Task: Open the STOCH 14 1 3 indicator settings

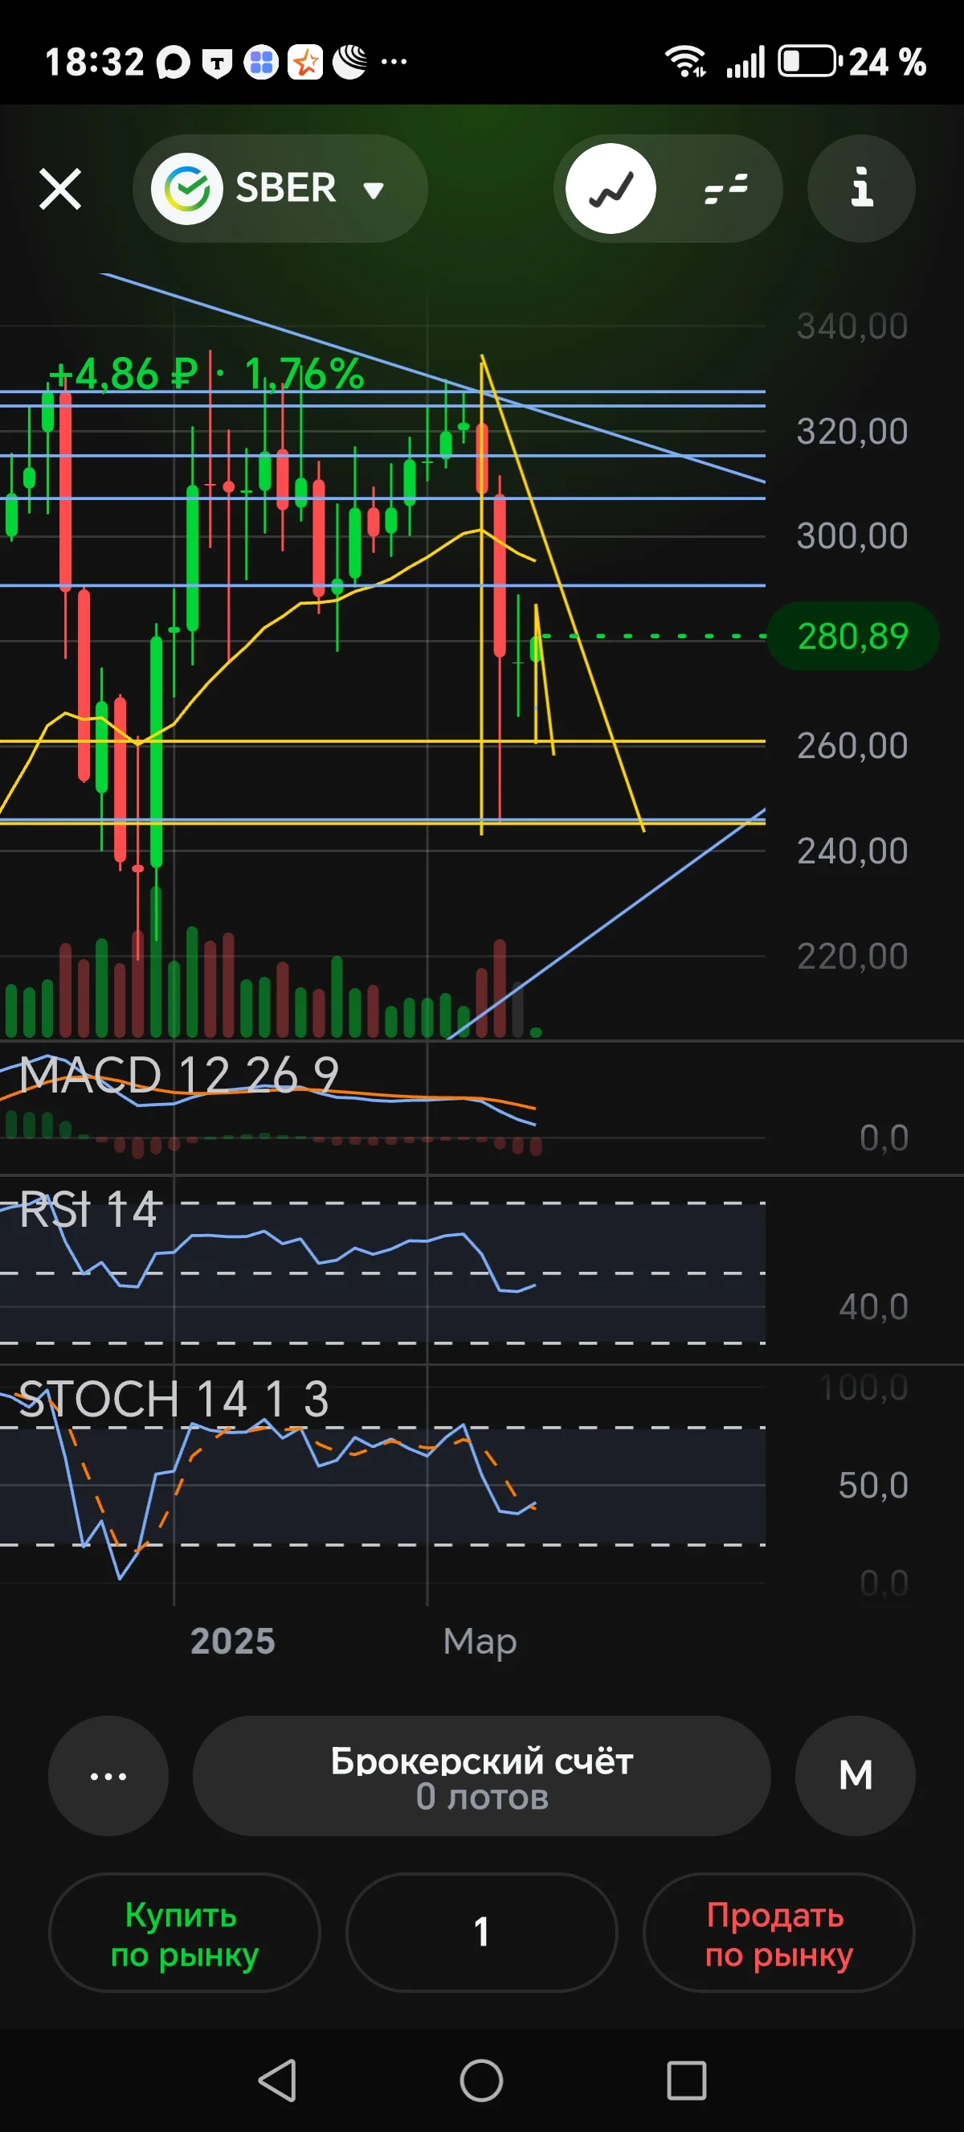Action: [174, 1400]
